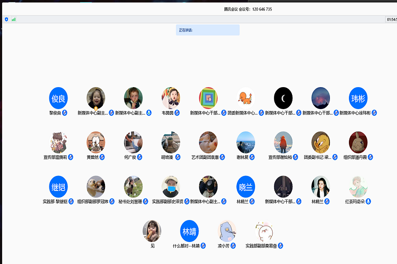The width and height of the screenshot is (397, 264).
Task: Click the mic icon next to 何广俊
Action: 139,157
